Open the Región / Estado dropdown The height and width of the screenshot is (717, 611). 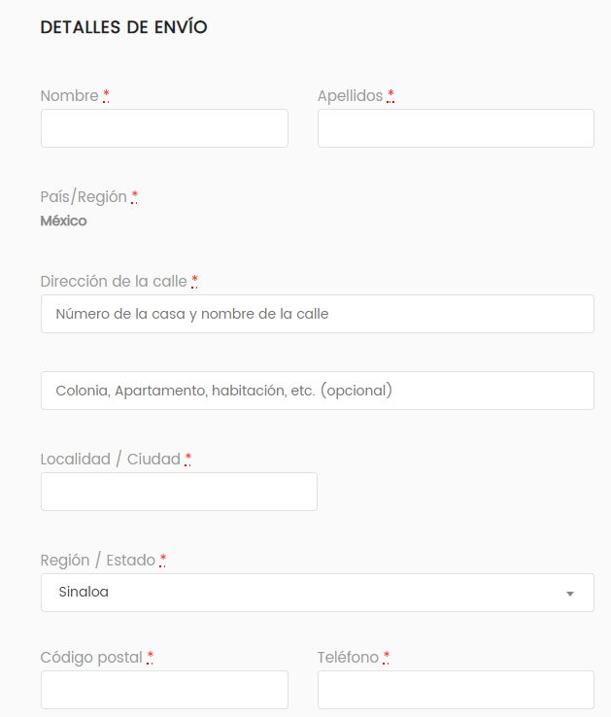[x=318, y=593]
